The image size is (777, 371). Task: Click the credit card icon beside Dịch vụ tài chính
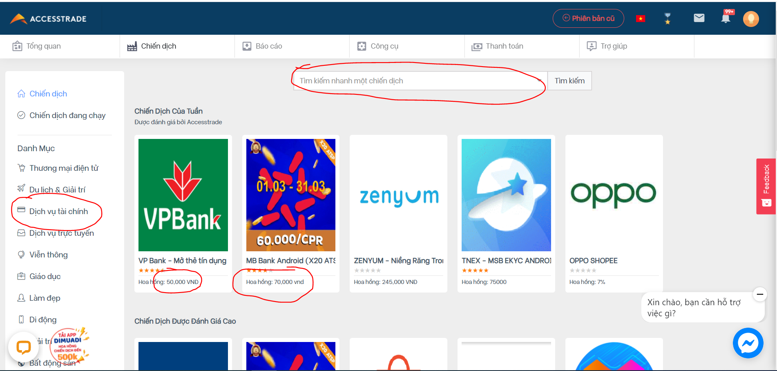pos(21,210)
